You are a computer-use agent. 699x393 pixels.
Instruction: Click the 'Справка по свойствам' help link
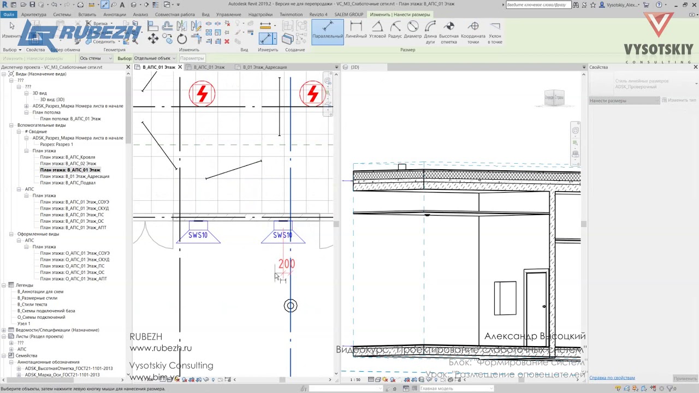coord(612,378)
